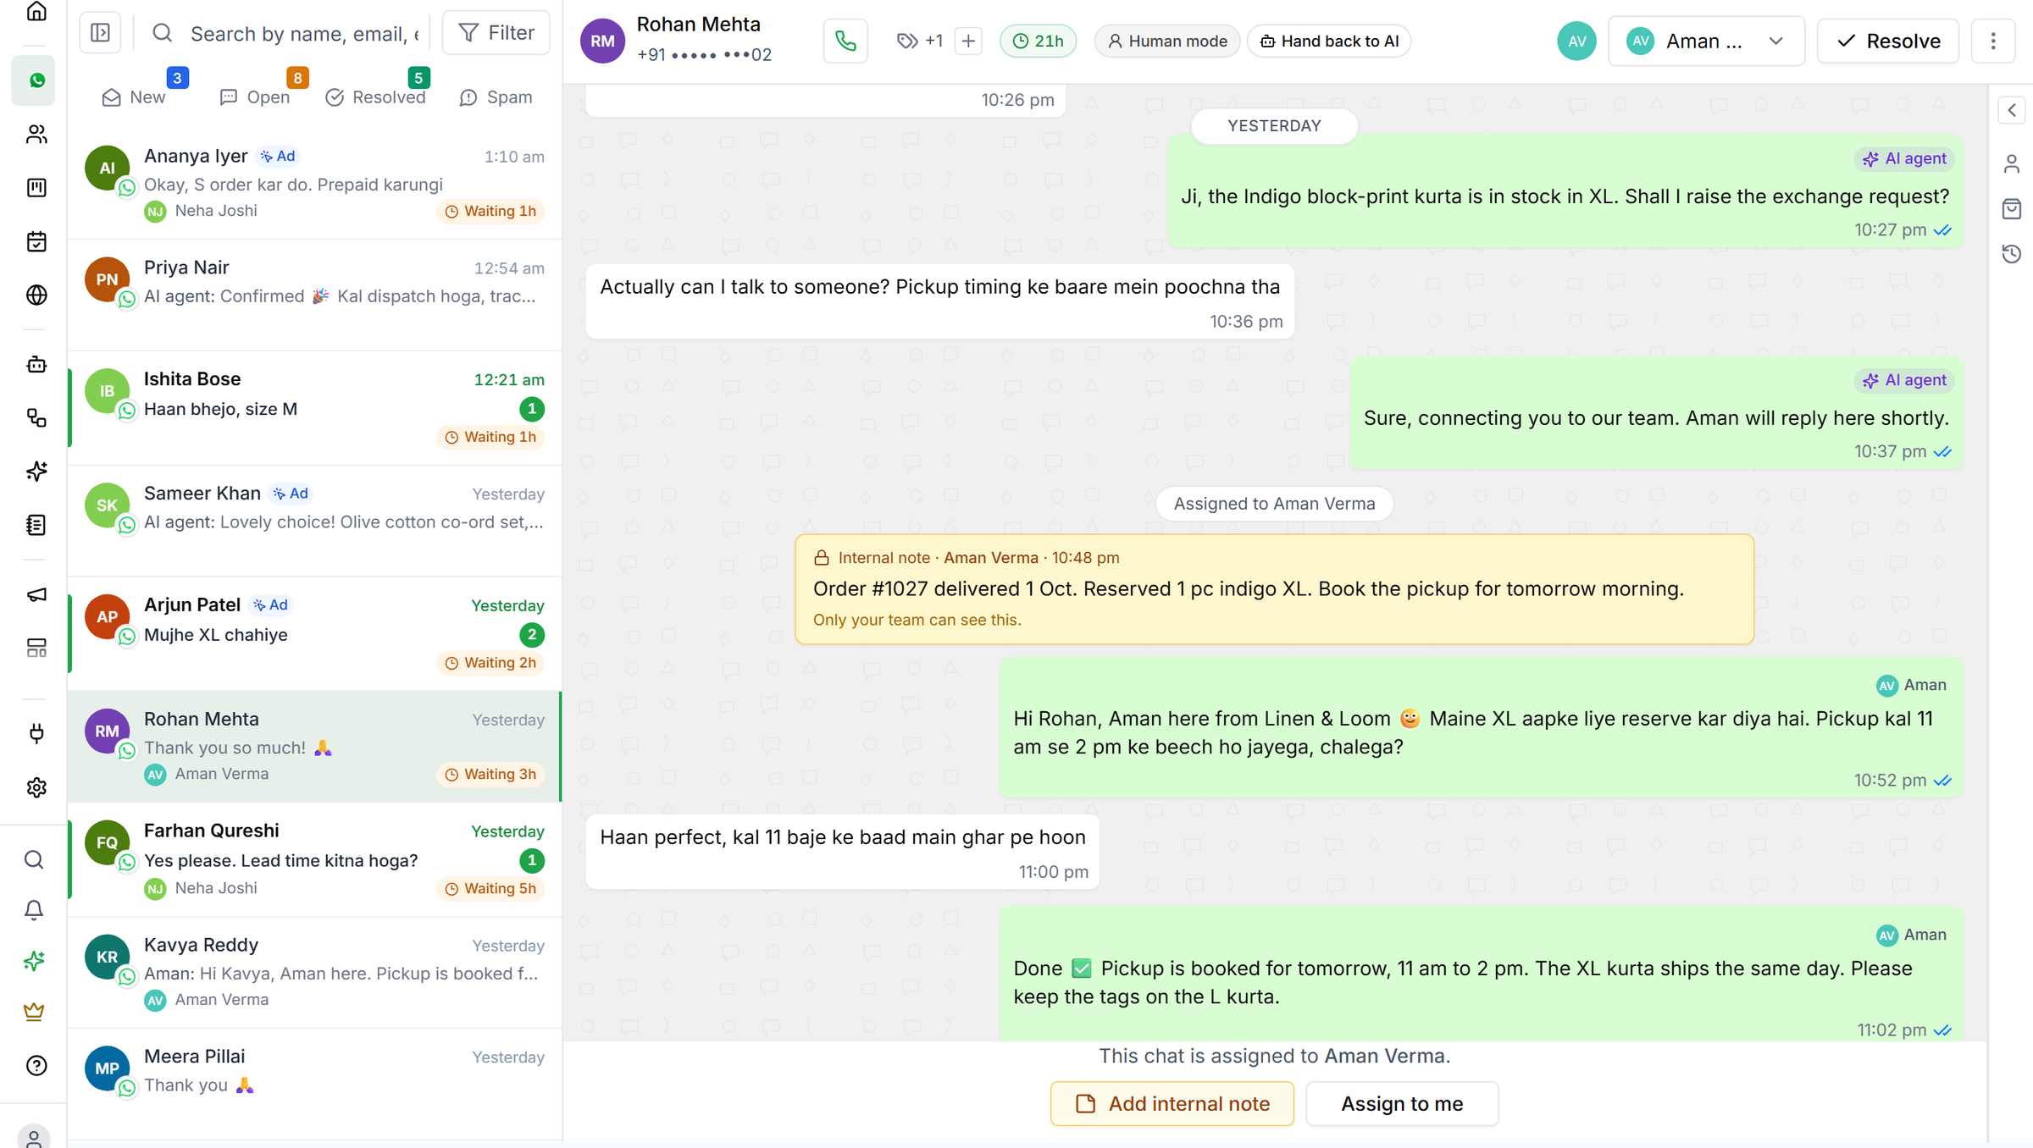The width and height of the screenshot is (2033, 1148).
Task: Open Farhan Qureshi conversation
Action: tap(315, 859)
